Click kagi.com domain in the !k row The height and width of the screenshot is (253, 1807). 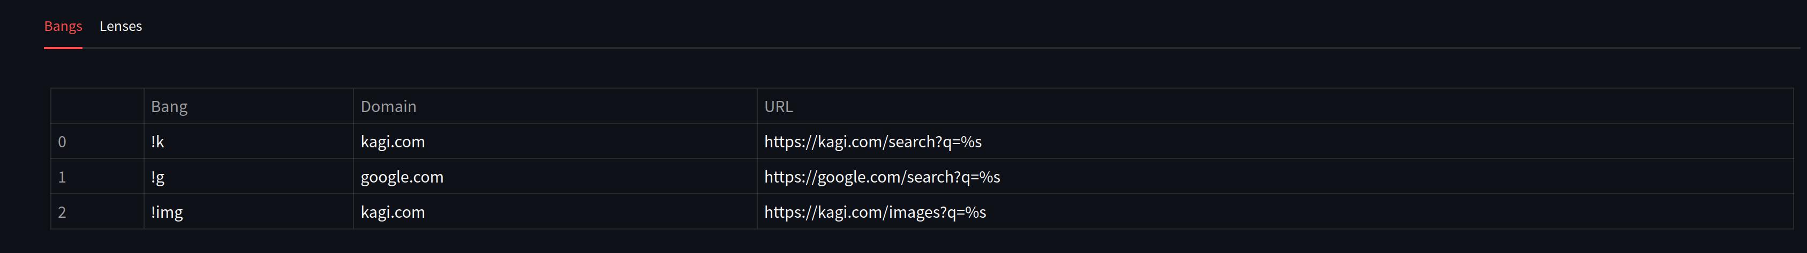[393, 142]
